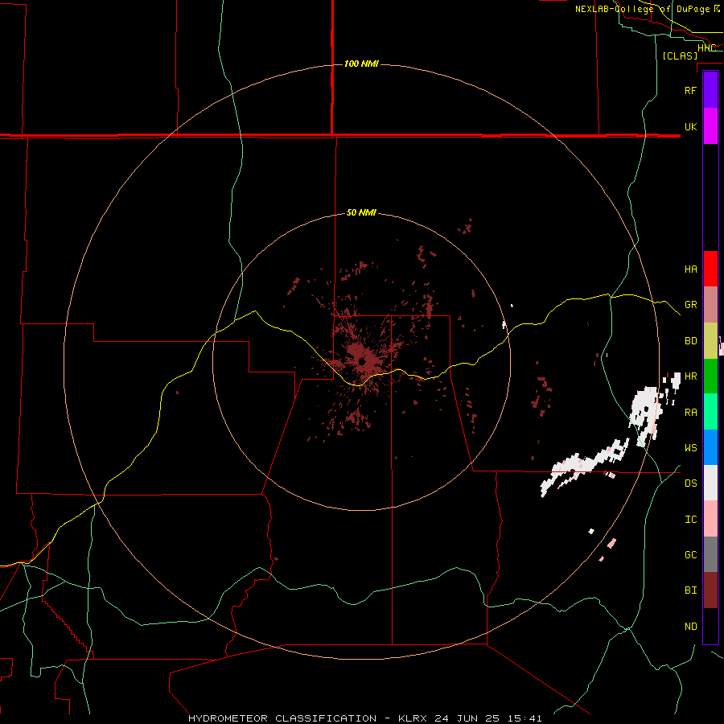Select the "GR" legend label text
The image size is (724, 724).
[690, 305]
